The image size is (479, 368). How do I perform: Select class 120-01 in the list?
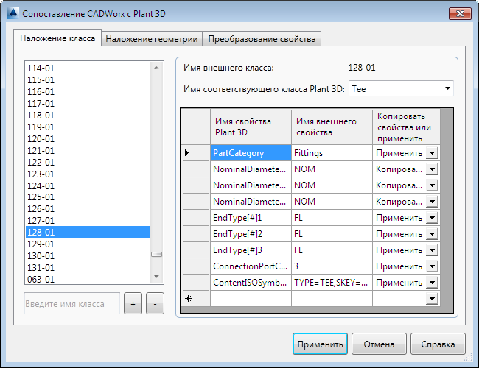click(88, 139)
